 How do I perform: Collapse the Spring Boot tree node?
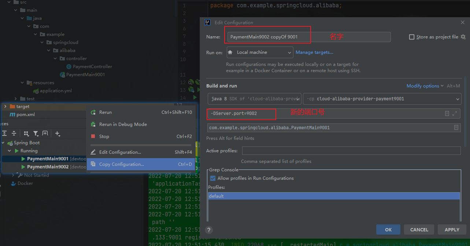[x=4, y=143]
